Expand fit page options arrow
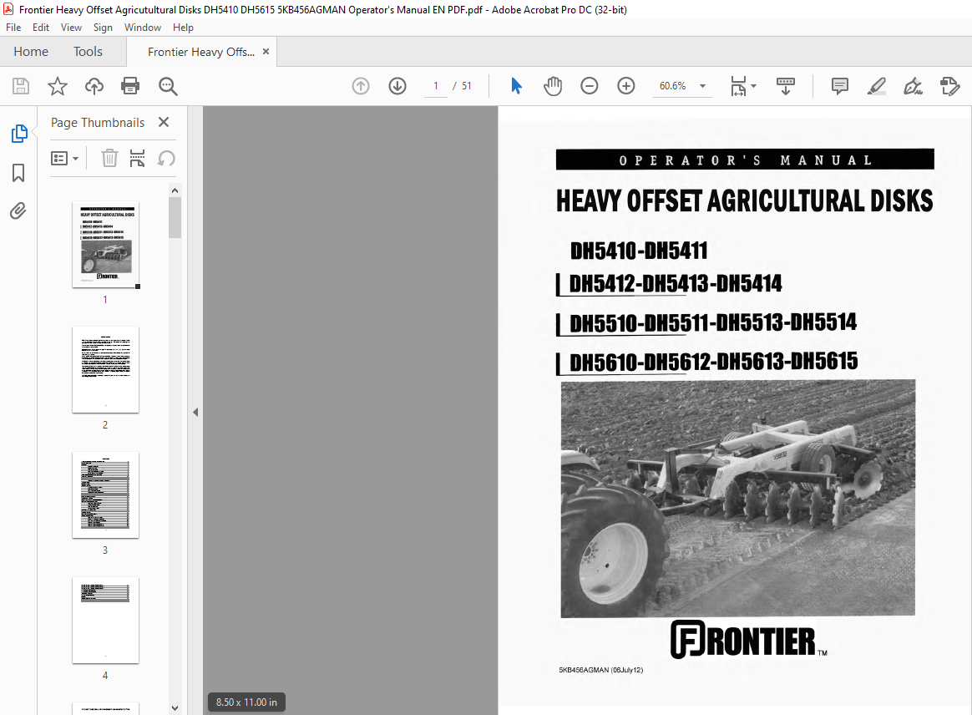The width and height of the screenshot is (972, 715). click(754, 85)
